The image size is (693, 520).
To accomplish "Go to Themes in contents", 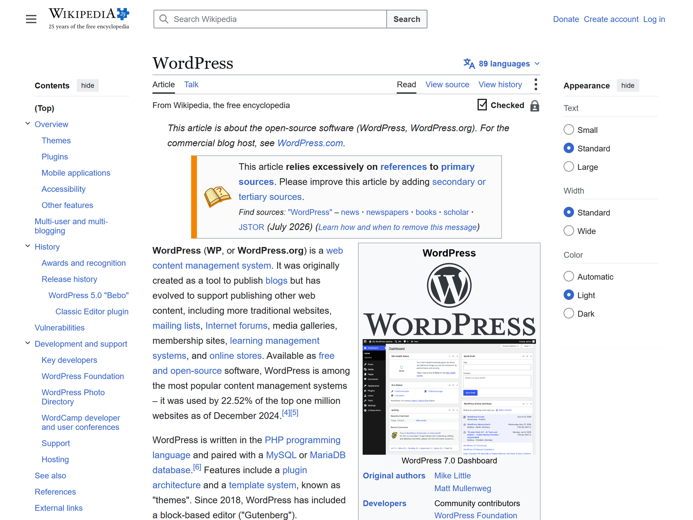I will (x=56, y=140).
